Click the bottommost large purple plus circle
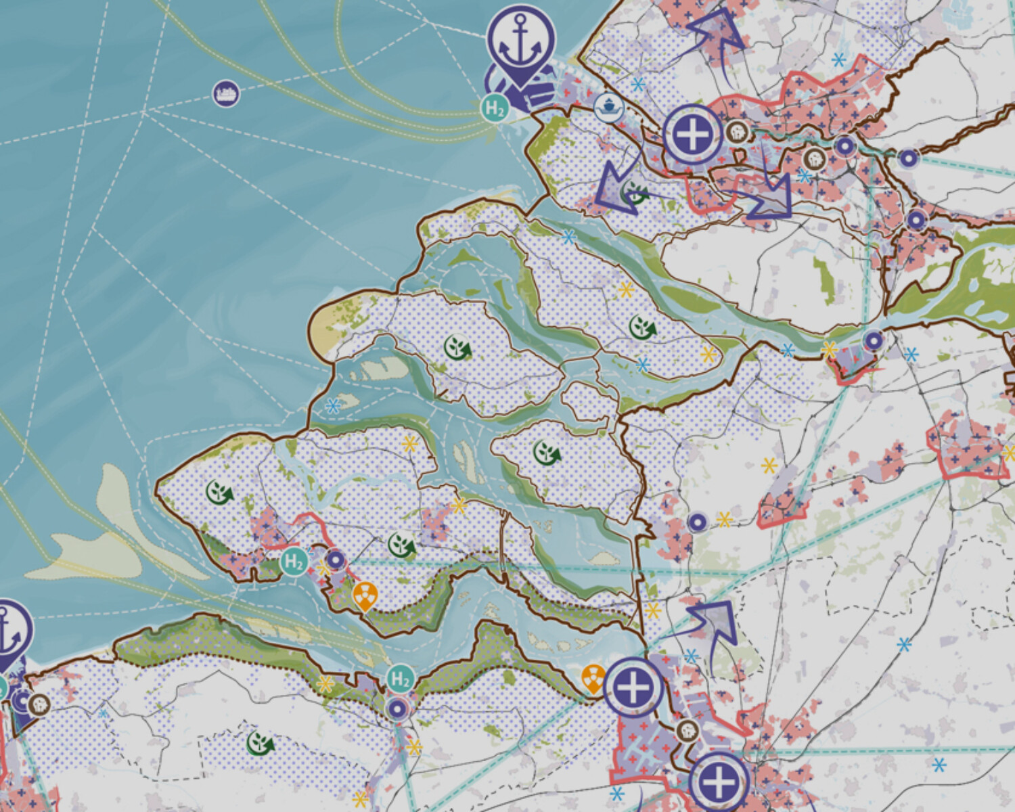Screen dimensions: 1015x812 (719, 782)
